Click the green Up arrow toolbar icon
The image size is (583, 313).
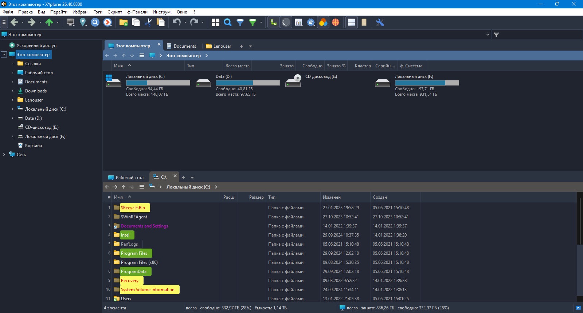coord(49,23)
